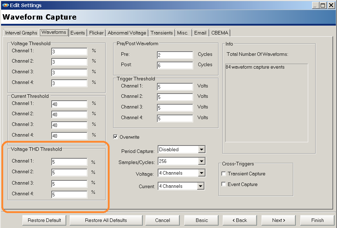Go to Next settings page
The image size is (337, 228).
279,220
